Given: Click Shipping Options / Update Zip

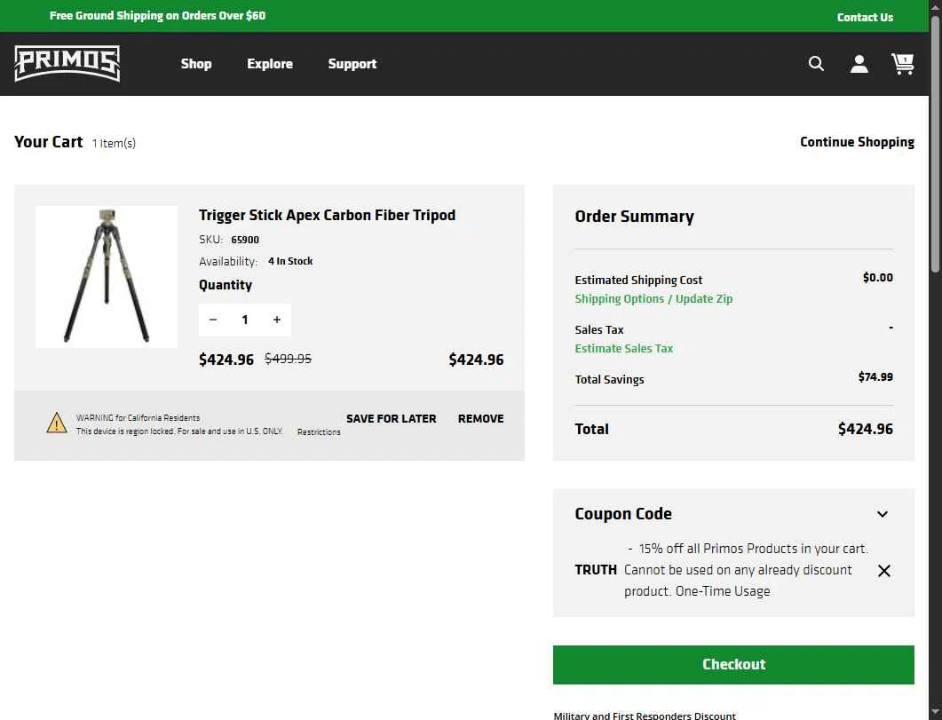Looking at the screenshot, I should click(x=653, y=298).
